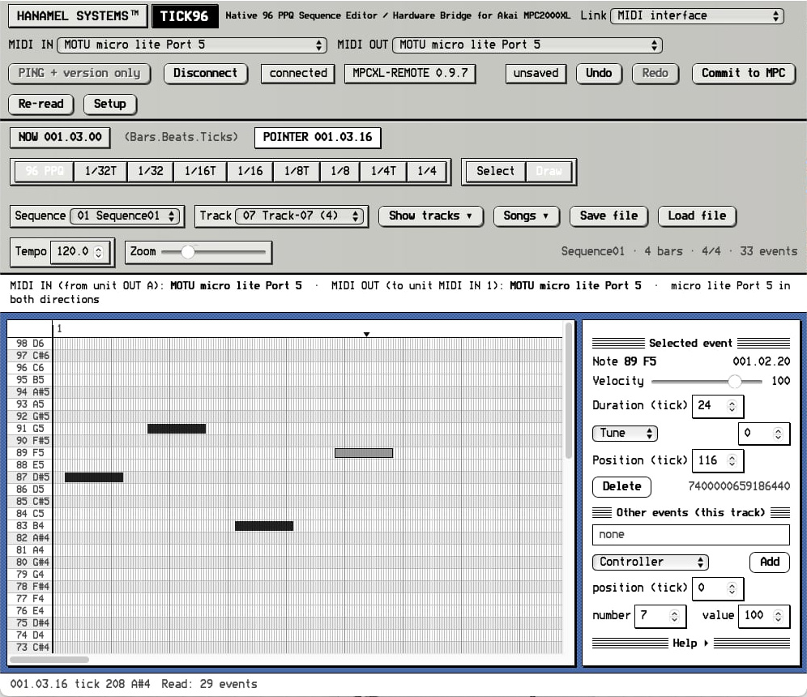The image size is (807, 697).
Task: Click the new event position tick field
Action: pos(717,588)
